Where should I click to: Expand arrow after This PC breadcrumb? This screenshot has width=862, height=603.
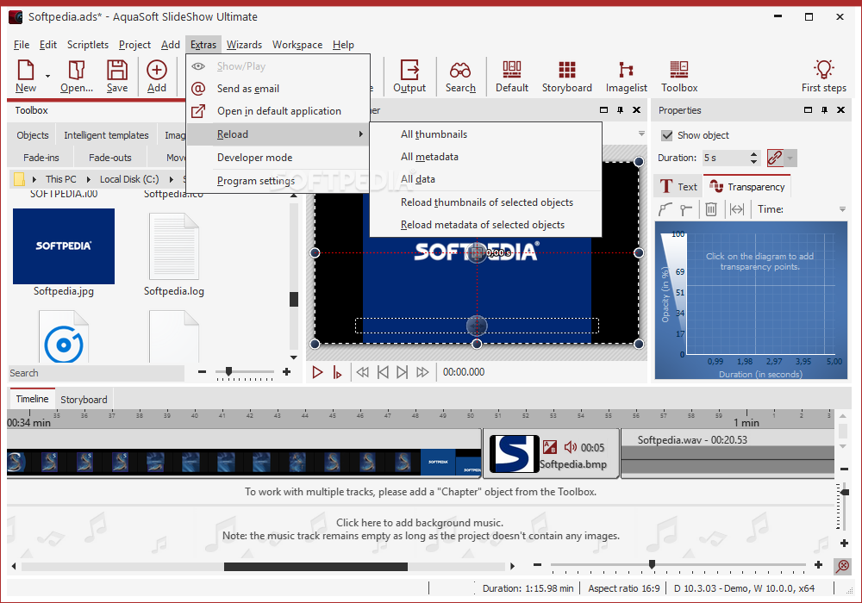[89, 179]
